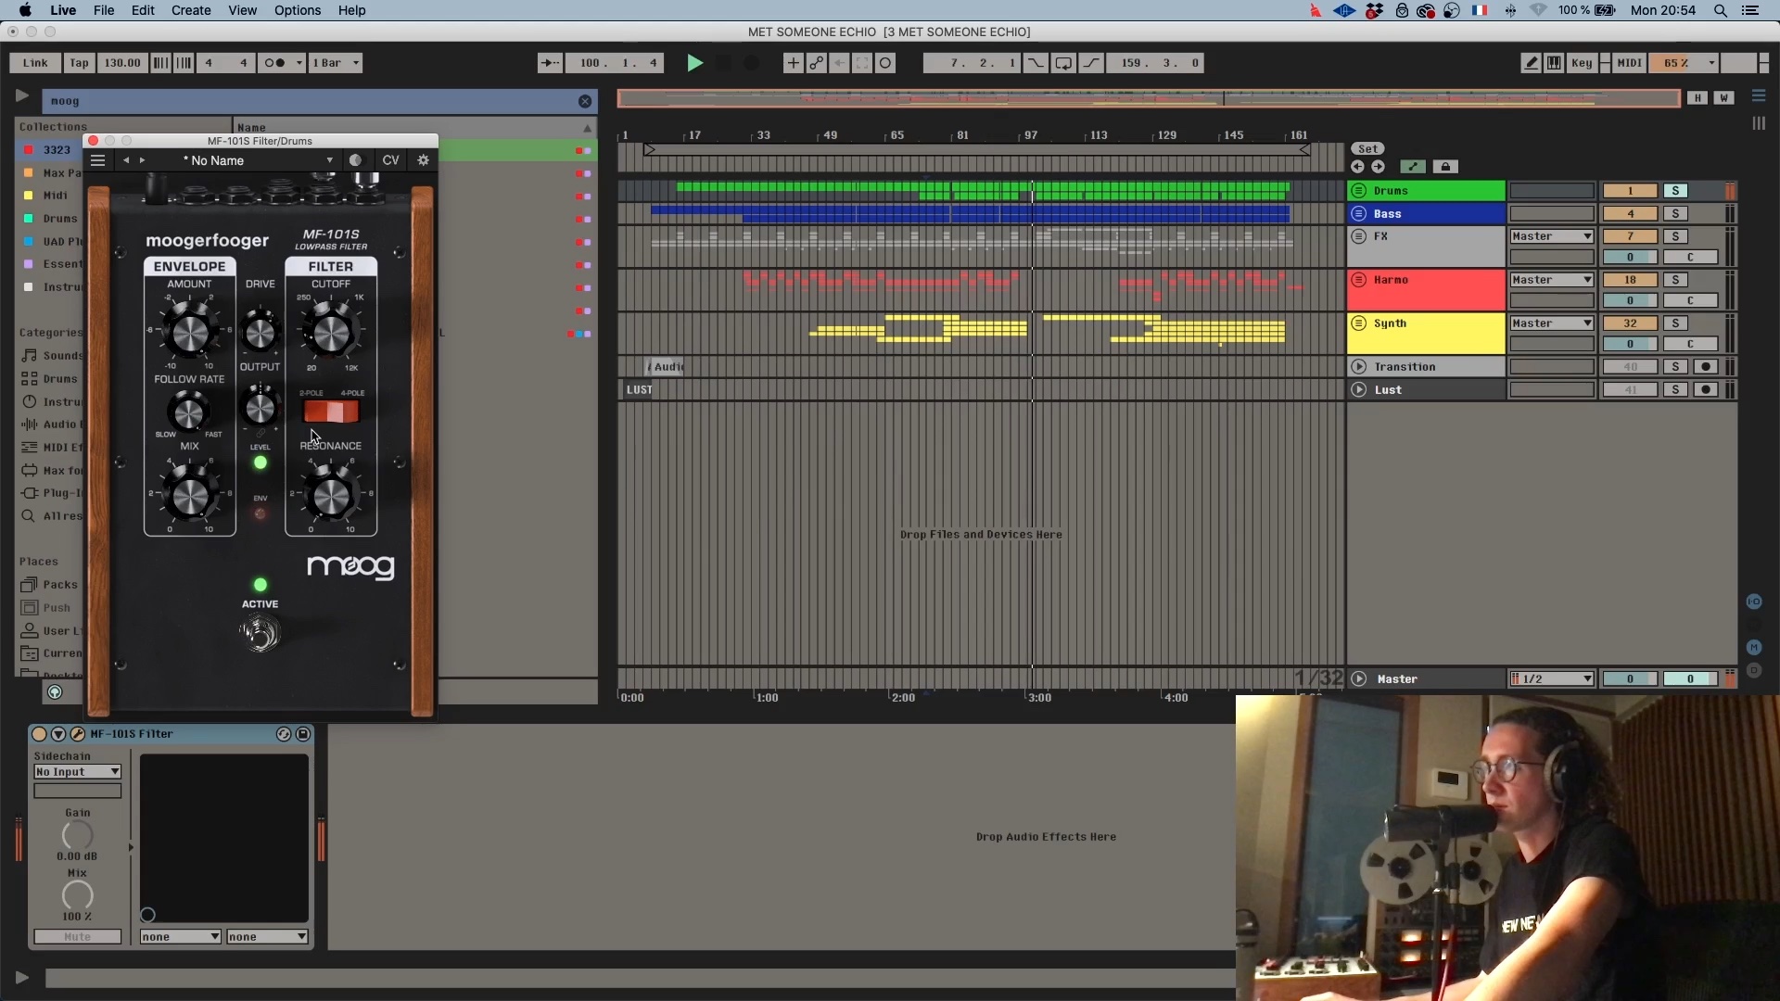Toggle the metronome button
This screenshot has height=1001, width=1780.
[x=275, y=63]
